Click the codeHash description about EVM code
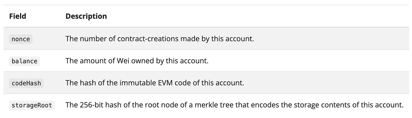Screen dimensions: 412x118 (x=155, y=83)
